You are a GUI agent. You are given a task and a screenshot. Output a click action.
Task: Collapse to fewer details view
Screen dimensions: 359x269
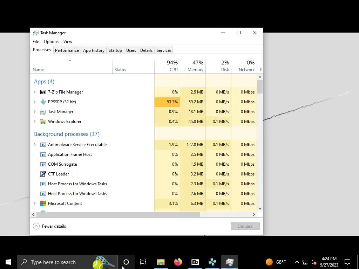point(49,226)
